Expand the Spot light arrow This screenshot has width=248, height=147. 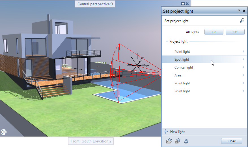point(243,59)
